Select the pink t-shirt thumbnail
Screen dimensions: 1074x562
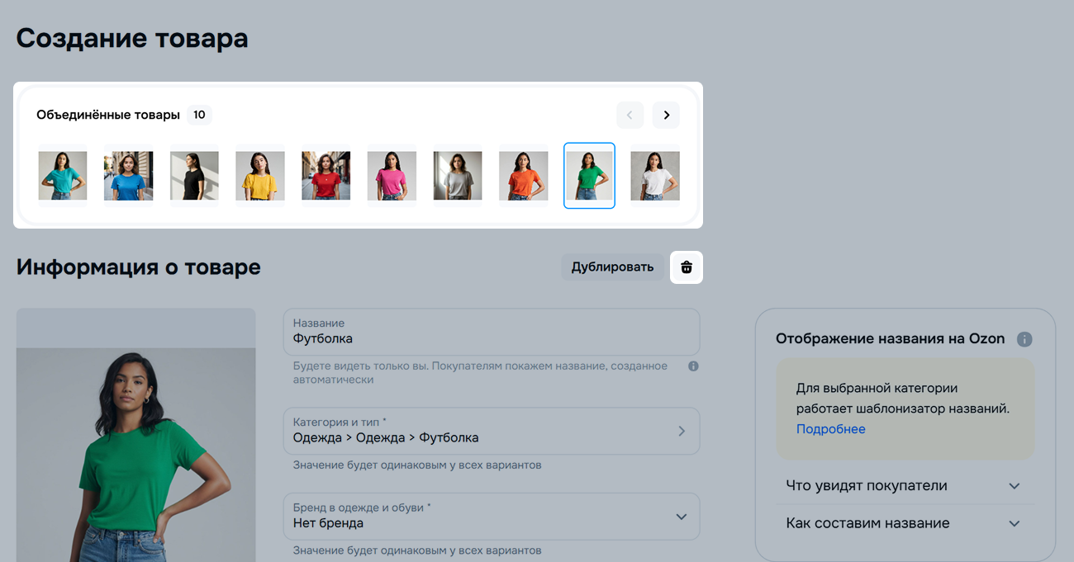click(392, 176)
